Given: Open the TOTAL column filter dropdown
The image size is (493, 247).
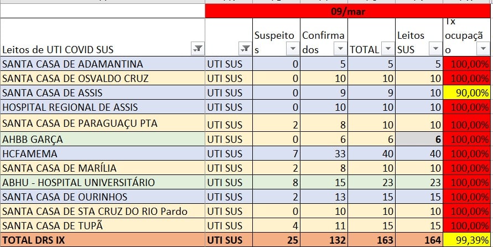Looking at the screenshot, I should point(388,49).
